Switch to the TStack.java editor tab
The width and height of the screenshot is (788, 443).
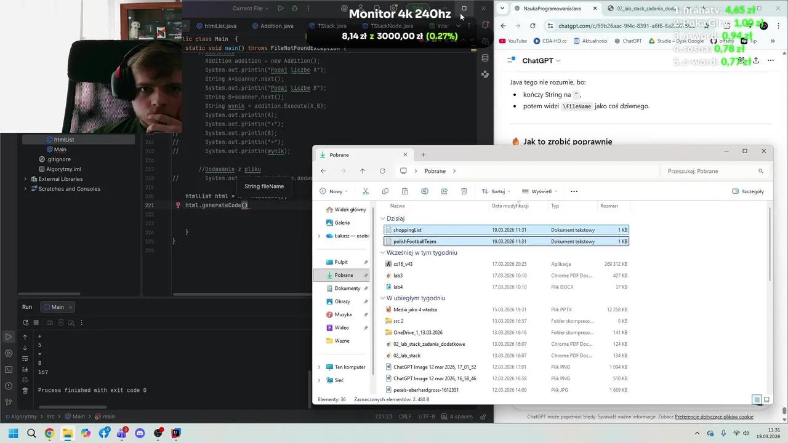click(x=331, y=26)
